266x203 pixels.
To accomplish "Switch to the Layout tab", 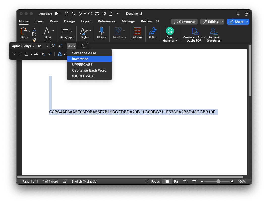I will [86, 21].
